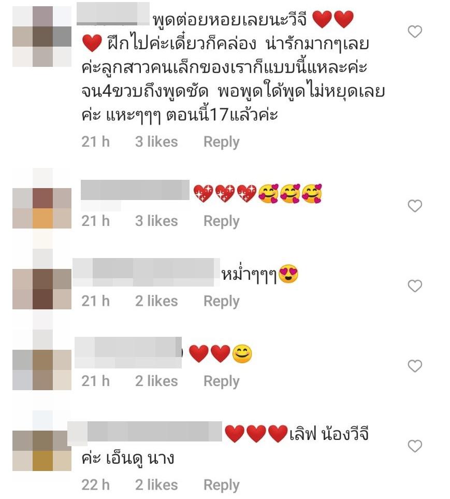The image size is (450, 499).
Task: Open the avatar beside the sparkling-hearts comment
Action: (x=42, y=208)
